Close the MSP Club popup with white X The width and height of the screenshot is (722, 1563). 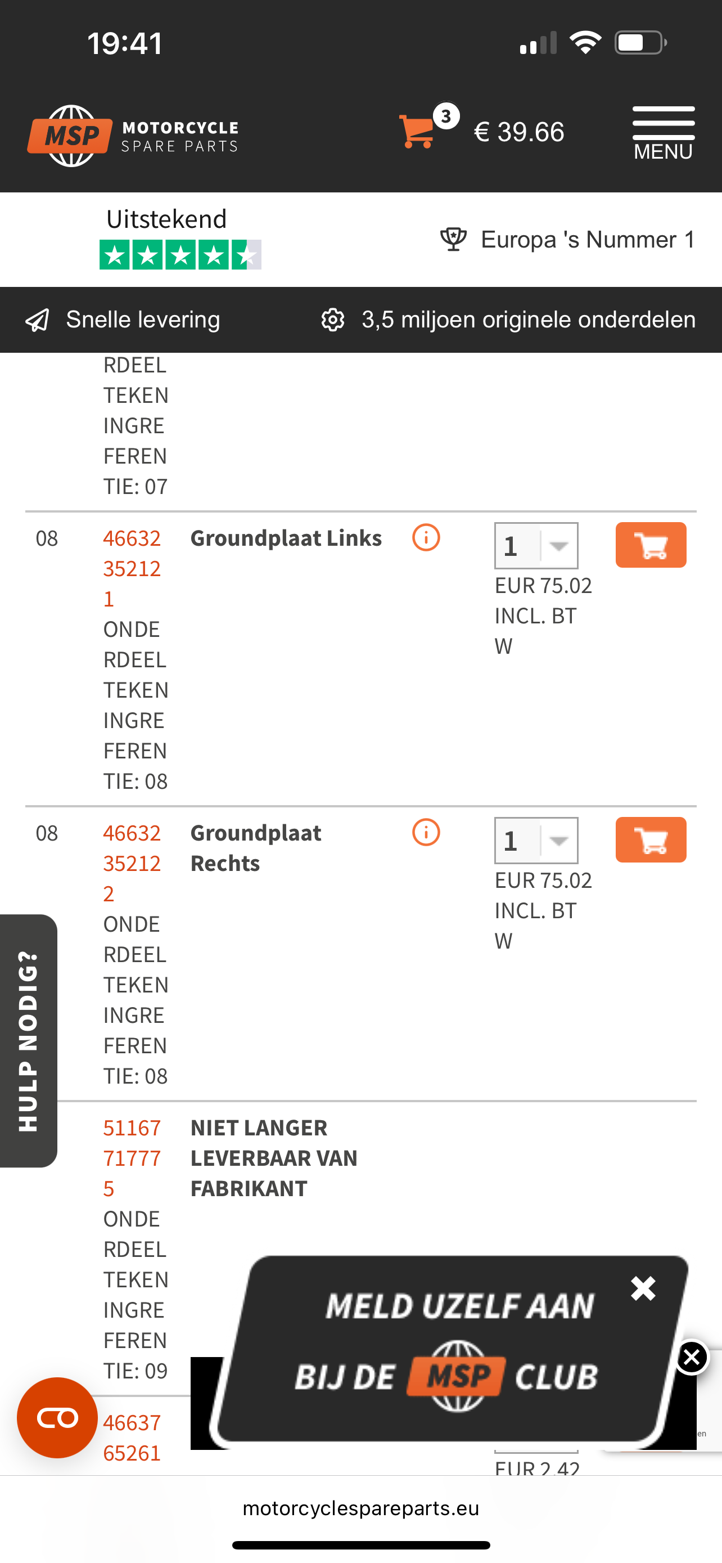(x=643, y=1287)
